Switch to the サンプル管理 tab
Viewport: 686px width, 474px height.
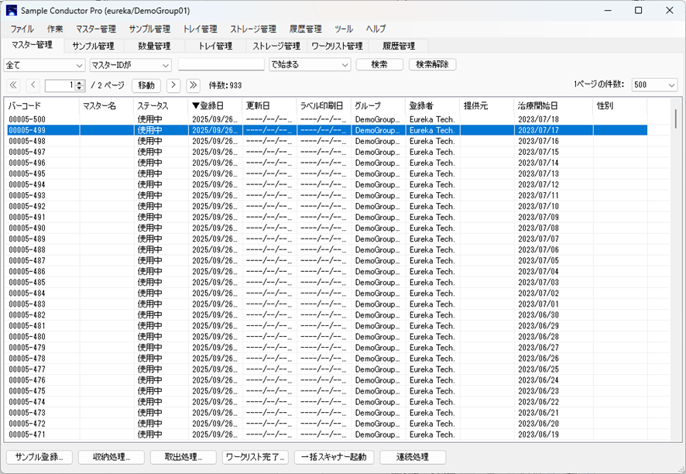click(x=94, y=46)
